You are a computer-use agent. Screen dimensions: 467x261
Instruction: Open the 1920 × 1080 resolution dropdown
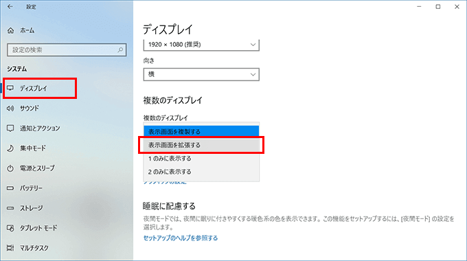pos(201,45)
